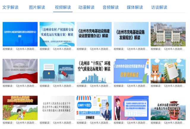Viewport: 190px width, 129px height.
Task: Open the cartoon cat video thumbnail
Action: click(x=168, y=71)
